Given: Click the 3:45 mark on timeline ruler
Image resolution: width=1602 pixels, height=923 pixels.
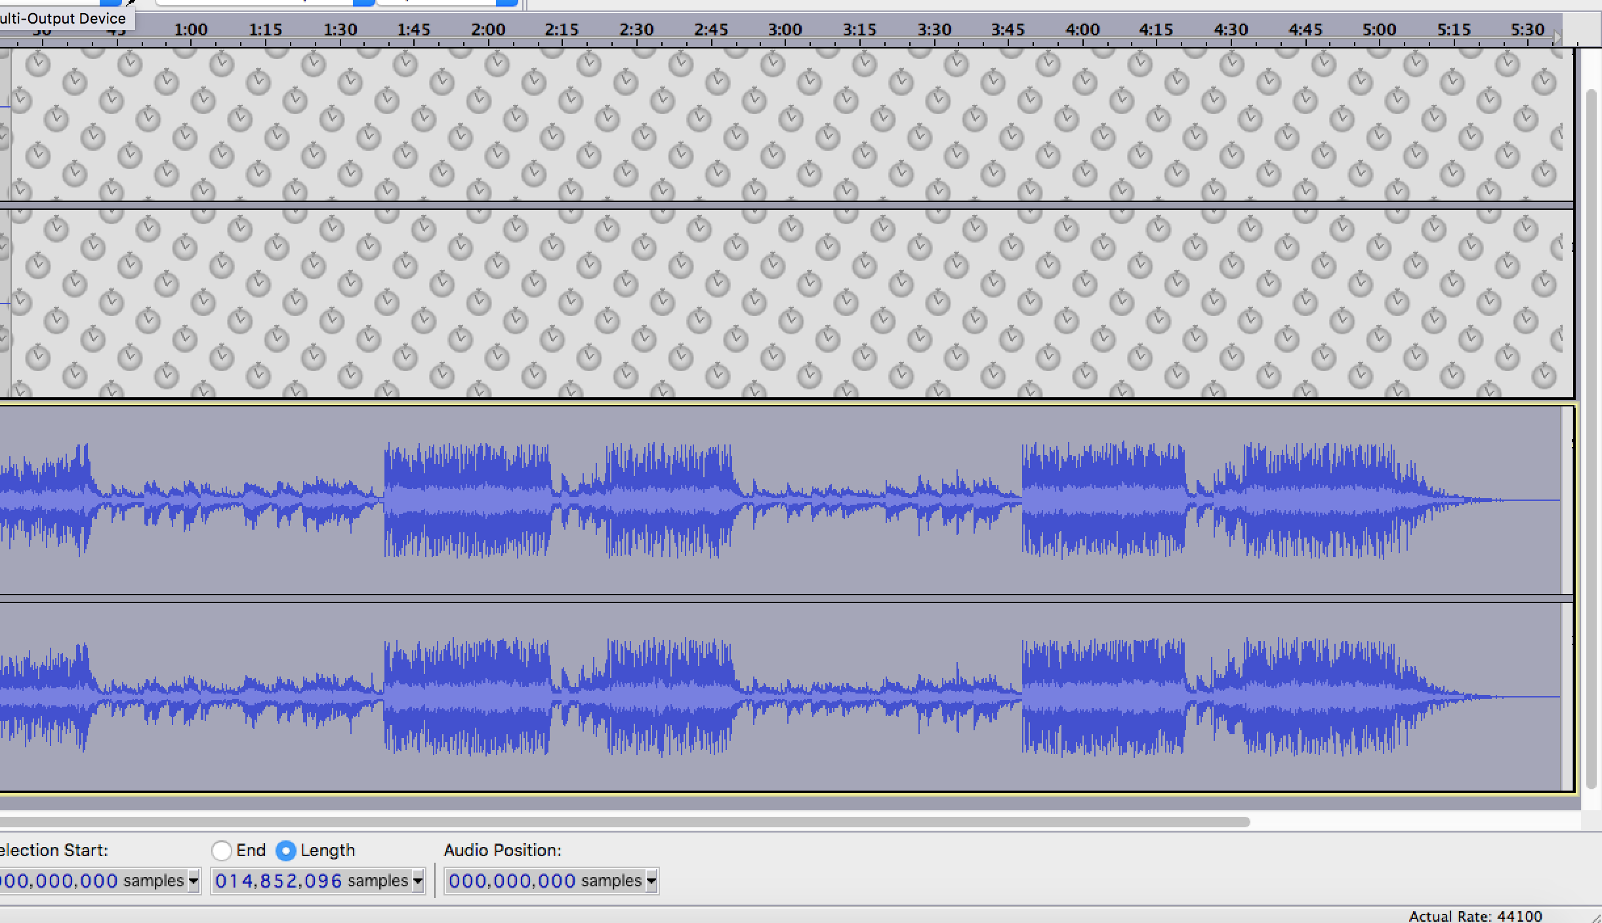Looking at the screenshot, I should 1008,30.
